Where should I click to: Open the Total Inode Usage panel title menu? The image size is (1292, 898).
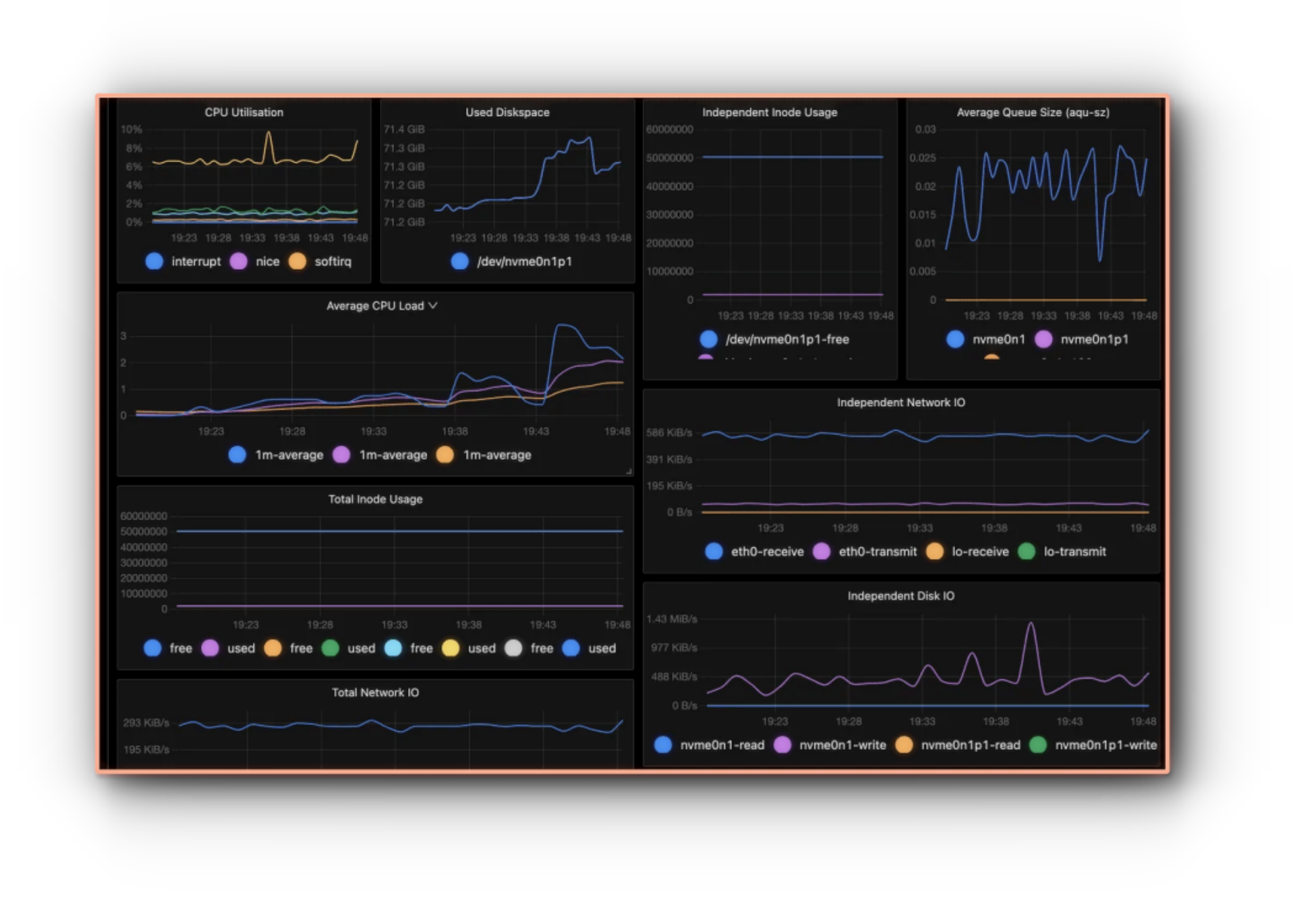click(375, 499)
